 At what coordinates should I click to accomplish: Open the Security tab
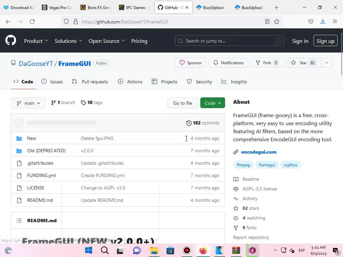200,82
